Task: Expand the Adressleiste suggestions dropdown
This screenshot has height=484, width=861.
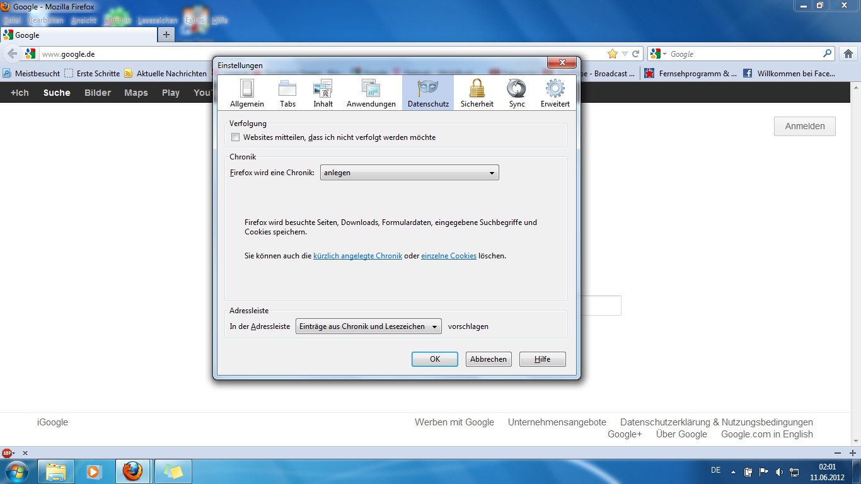Action: point(369,326)
